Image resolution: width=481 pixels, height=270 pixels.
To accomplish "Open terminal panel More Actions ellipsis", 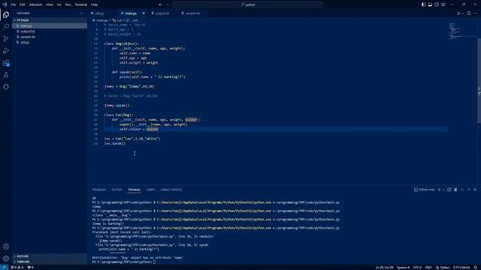I will [x=462, y=190].
